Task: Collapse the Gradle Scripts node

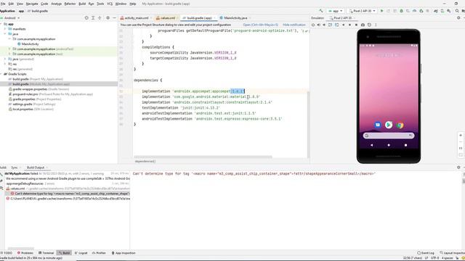Action: click(x=1, y=74)
